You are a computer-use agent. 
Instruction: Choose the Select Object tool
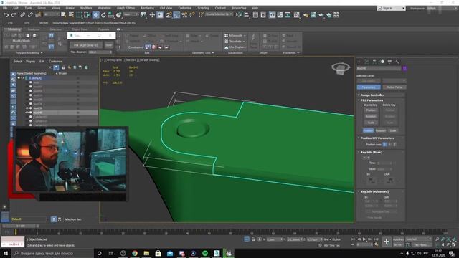click(64, 15)
